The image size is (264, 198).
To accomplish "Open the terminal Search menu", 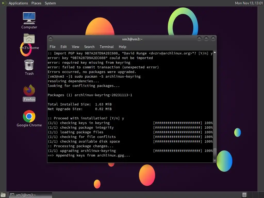I will pyautogui.click(x=89, y=47).
